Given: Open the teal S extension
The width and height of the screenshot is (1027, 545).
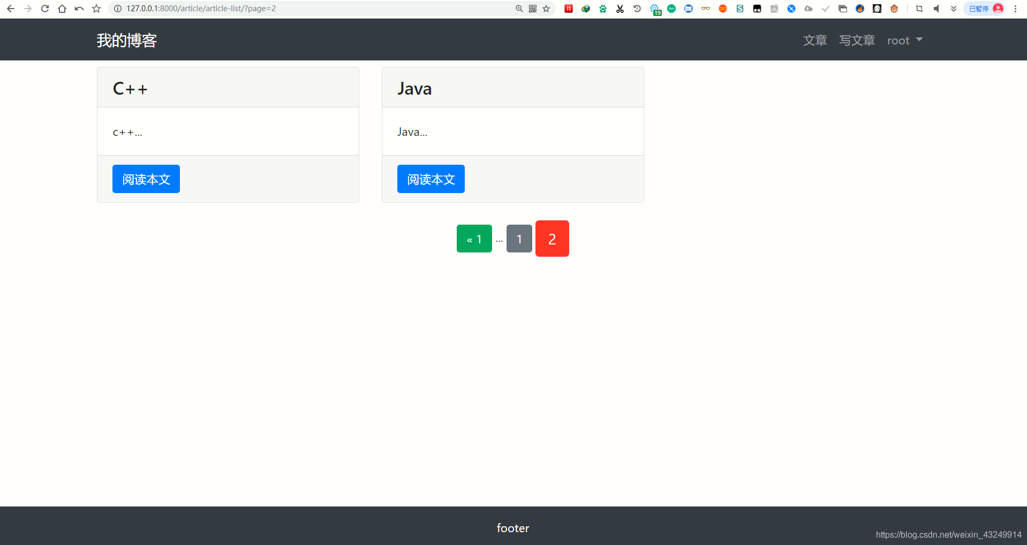Looking at the screenshot, I should click(740, 9).
